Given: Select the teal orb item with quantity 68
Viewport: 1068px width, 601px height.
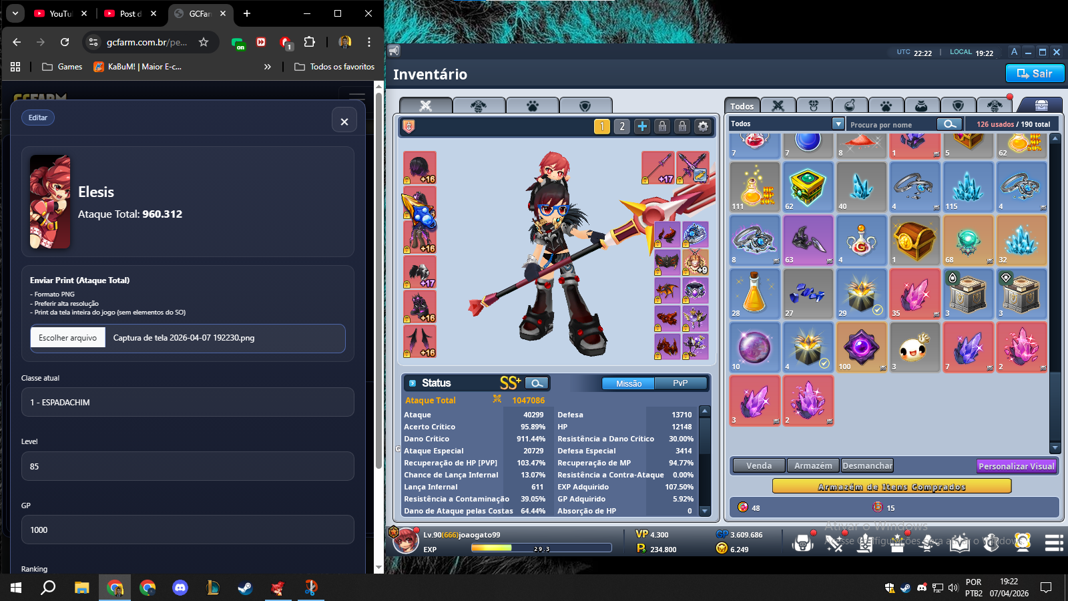Looking at the screenshot, I should tap(968, 240).
